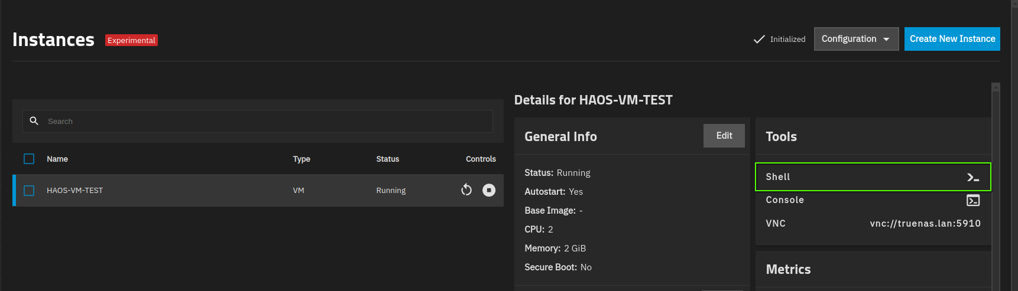Viewport: 1018px width, 291px height.
Task: Click the Shell prompt icon
Action: click(x=973, y=177)
